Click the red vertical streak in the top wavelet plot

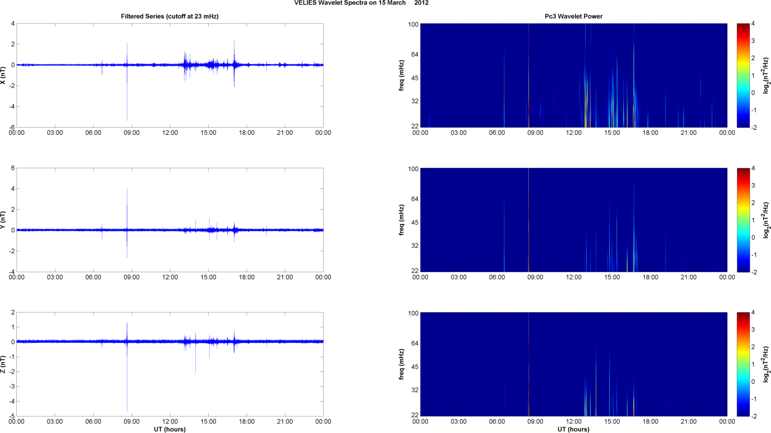[529, 75]
